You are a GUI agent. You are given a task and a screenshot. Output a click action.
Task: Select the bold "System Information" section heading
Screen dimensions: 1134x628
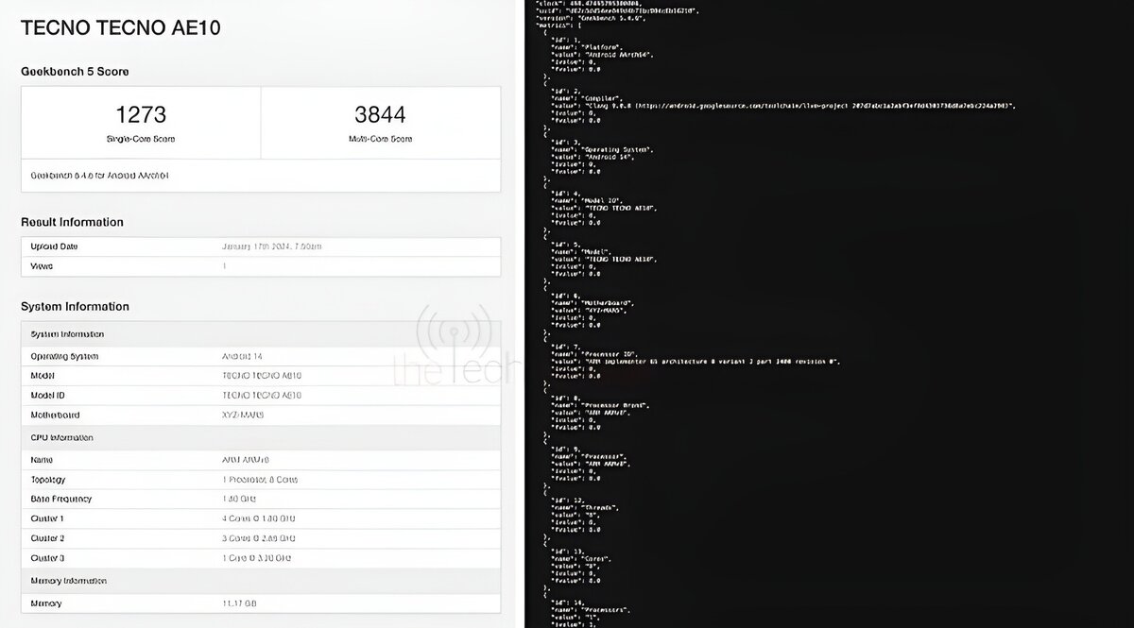[x=75, y=307]
